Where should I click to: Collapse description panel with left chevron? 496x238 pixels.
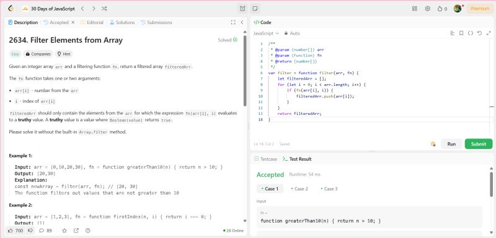click(242, 22)
